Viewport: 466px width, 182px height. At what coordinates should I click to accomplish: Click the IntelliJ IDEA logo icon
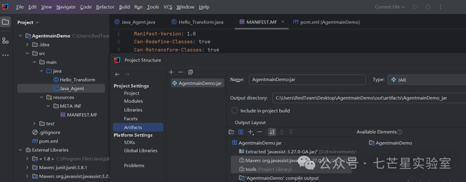(x=5, y=6)
